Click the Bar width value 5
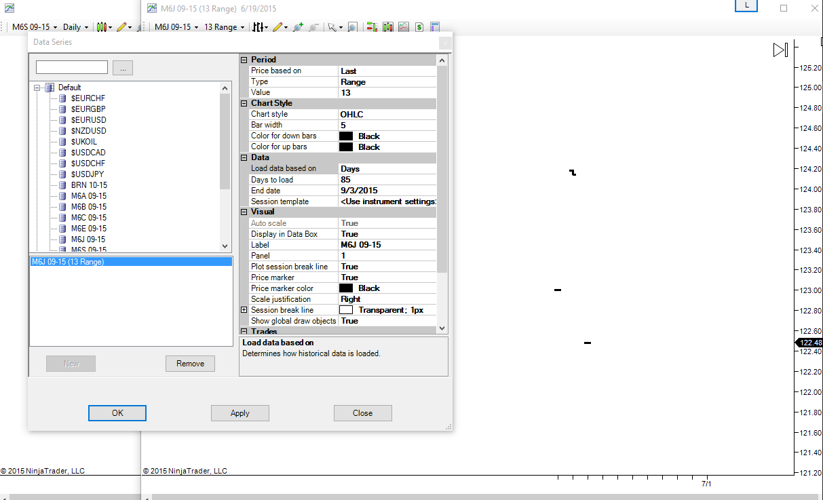The width and height of the screenshot is (823, 500). 387,125
